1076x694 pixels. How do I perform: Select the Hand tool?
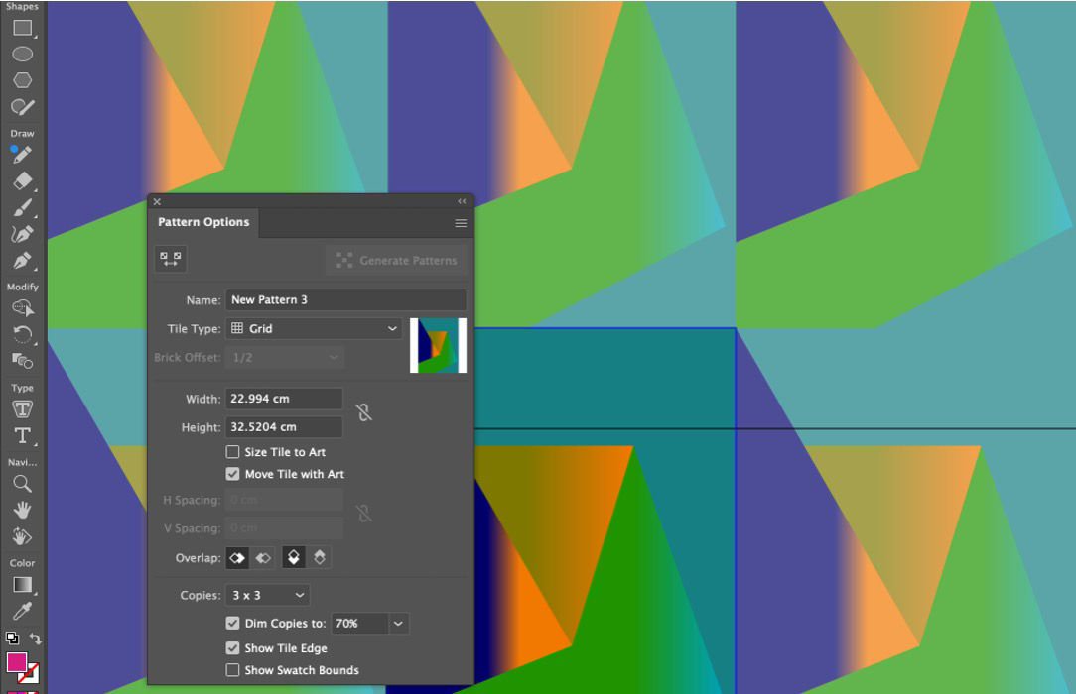pos(23,509)
